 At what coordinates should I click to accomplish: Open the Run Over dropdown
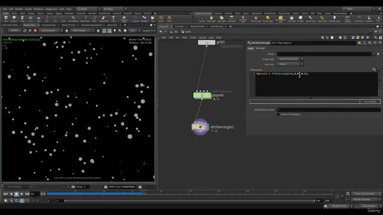point(290,64)
